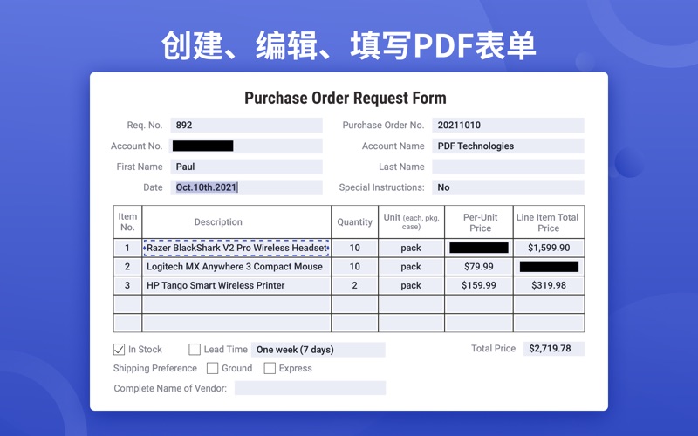Select line total $1,599.90

(549, 248)
